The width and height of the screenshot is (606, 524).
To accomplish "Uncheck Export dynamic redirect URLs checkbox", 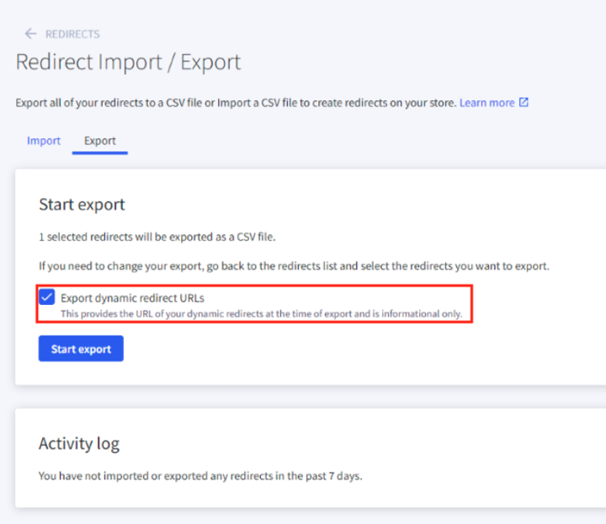I will coord(47,297).
